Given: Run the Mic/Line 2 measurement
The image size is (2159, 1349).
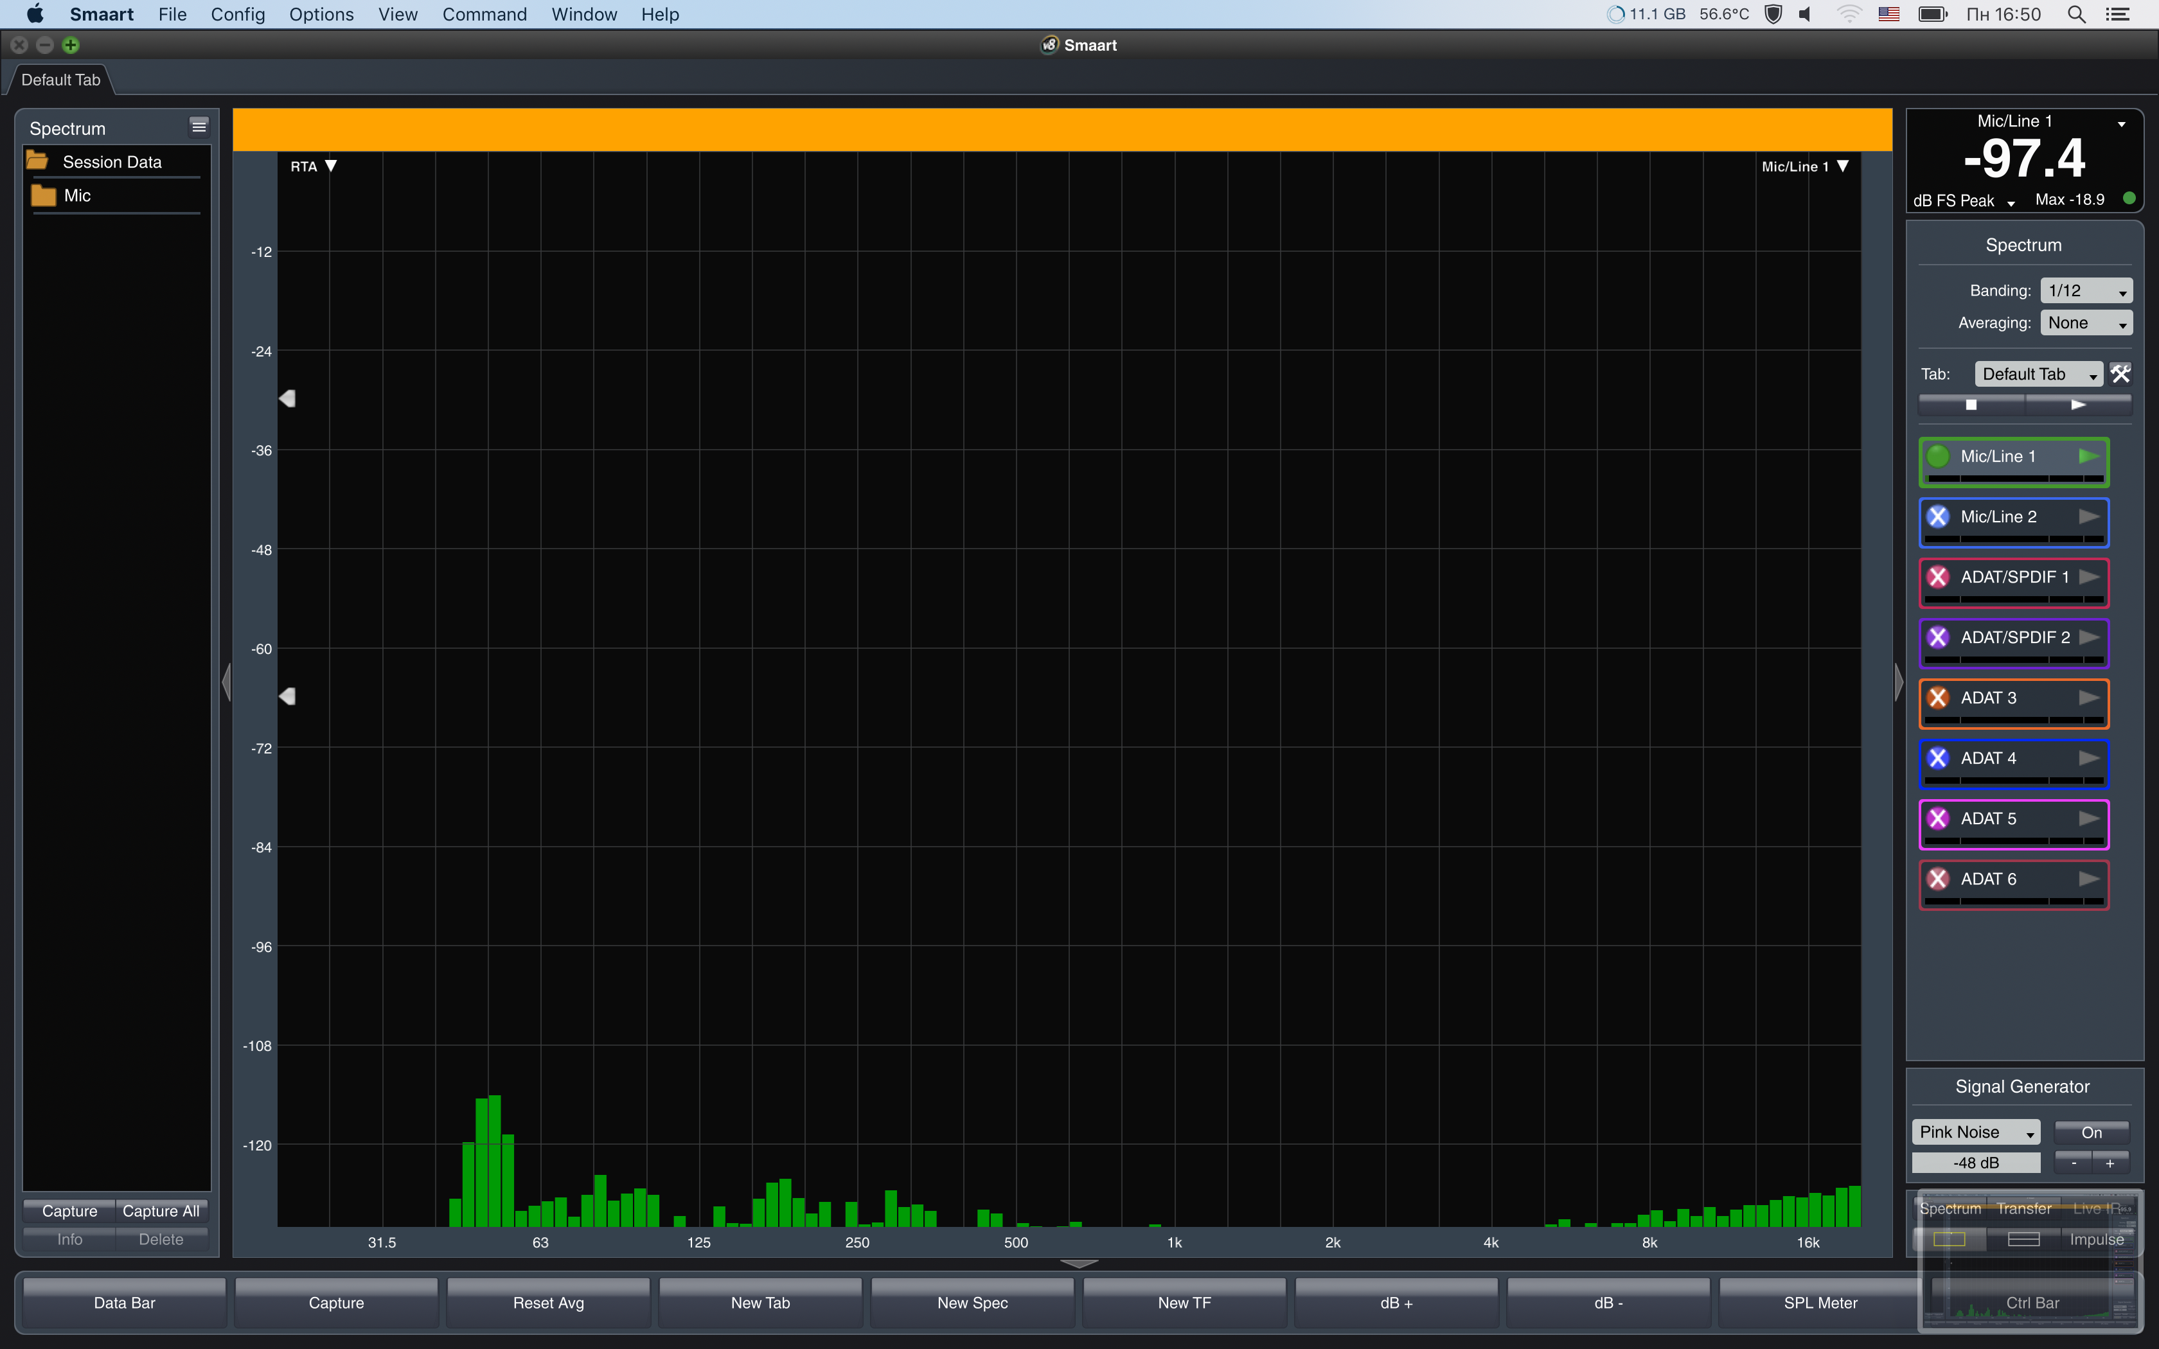Looking at the screenshot, I should click(x=2088, y=516).
